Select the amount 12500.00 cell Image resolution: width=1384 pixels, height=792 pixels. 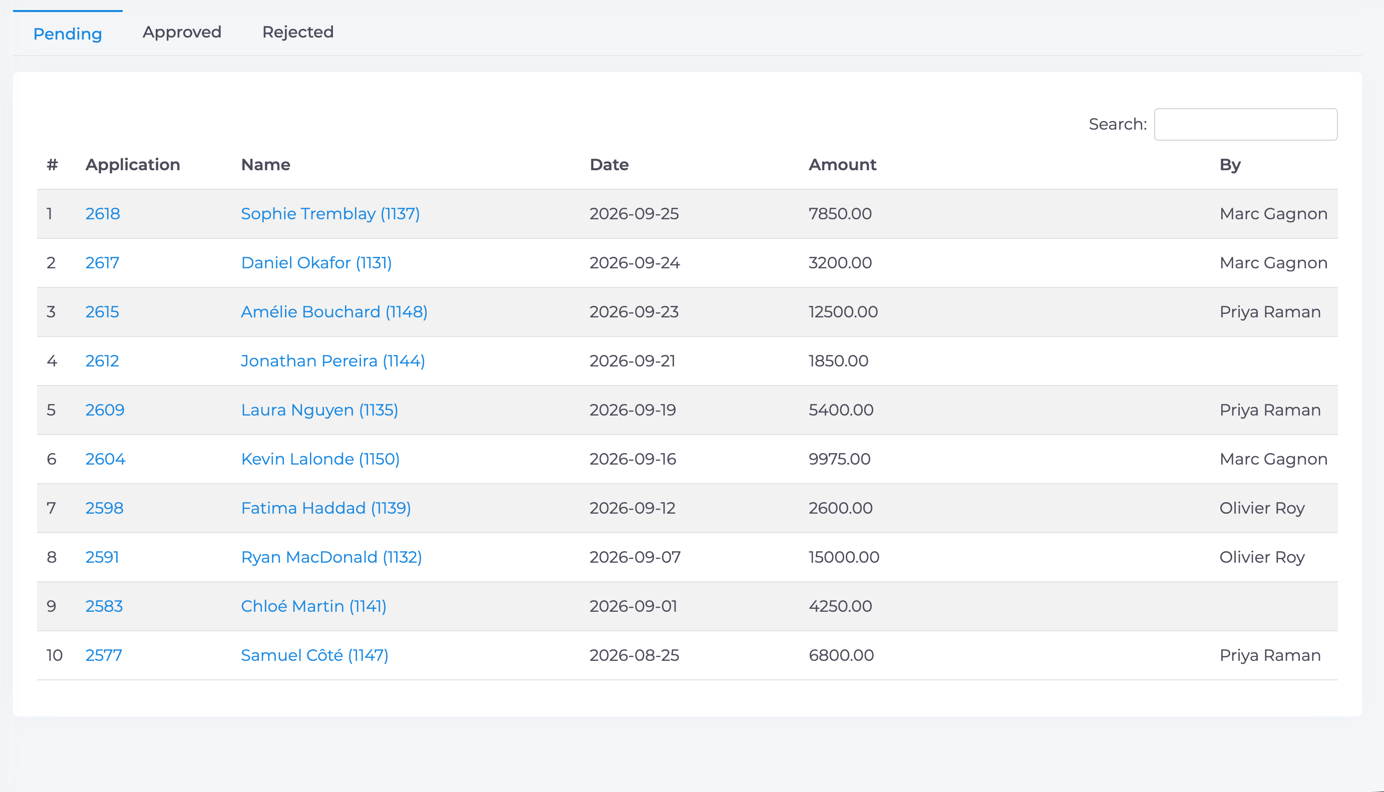point(843,312)
